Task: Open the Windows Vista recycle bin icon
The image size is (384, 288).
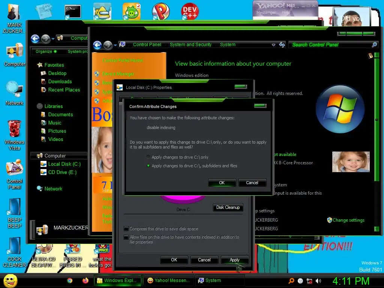Action: [14, 135]
